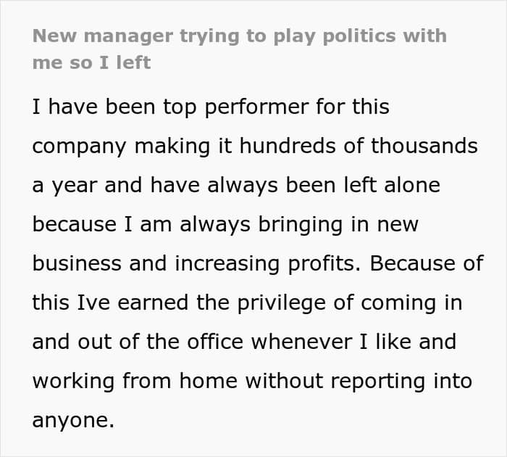This screenshot has height=457, width=507.
Task: Click the word "company" in the paragraph
Action: 77,147
